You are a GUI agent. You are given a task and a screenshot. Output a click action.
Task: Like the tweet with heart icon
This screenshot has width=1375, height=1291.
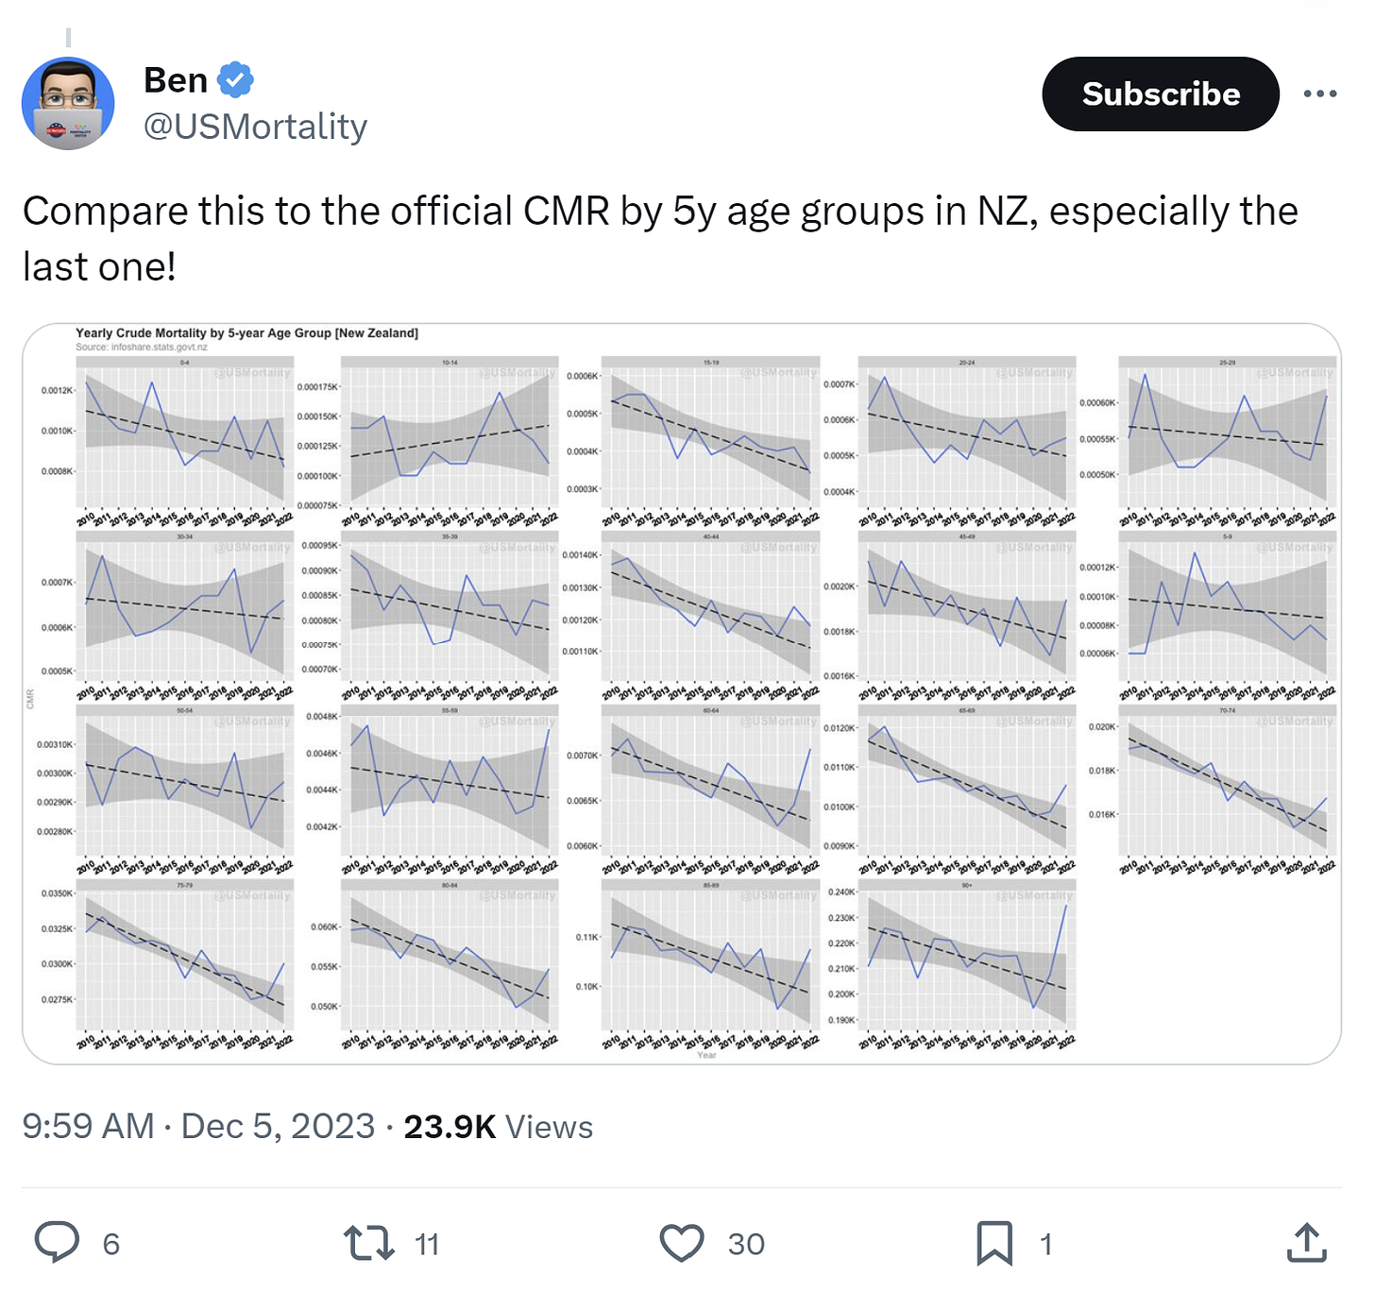click(681, 1243)
